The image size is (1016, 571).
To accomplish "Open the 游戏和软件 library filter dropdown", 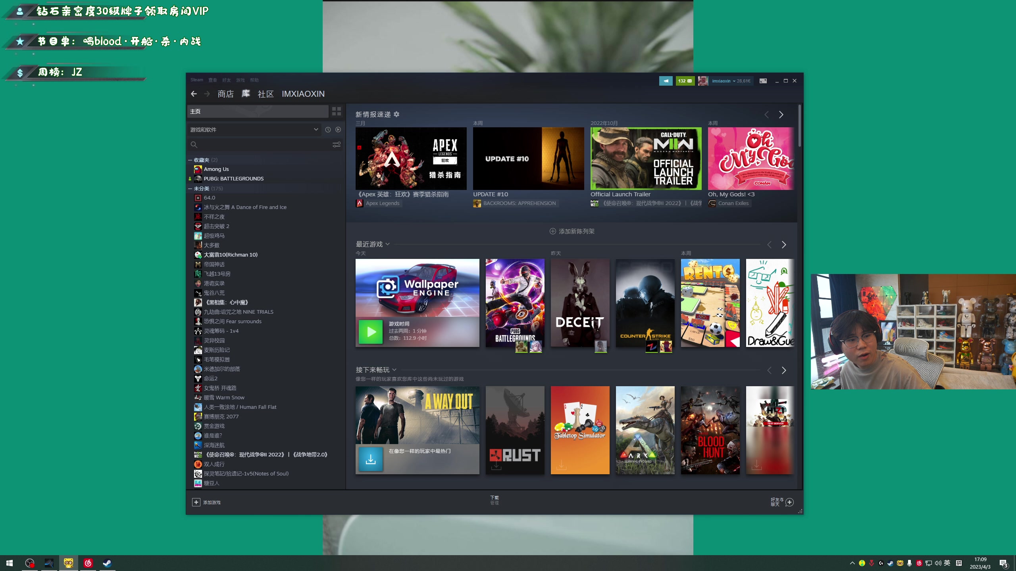I will coord(254,130).
